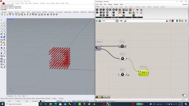Select the wireframe preview mode icon in Grasshopper

[x=170, y=21]
